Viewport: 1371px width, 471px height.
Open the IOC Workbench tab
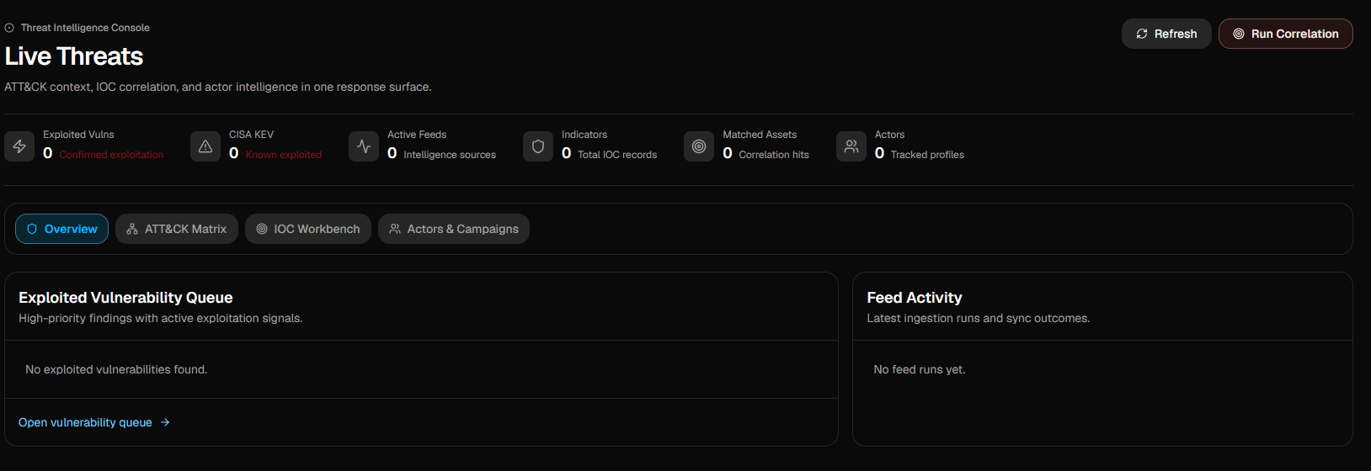pyautogui.click(x=308, y=229)
